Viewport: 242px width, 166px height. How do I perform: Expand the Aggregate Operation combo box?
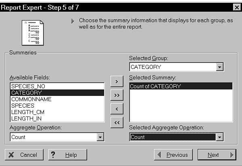[100, 137]
